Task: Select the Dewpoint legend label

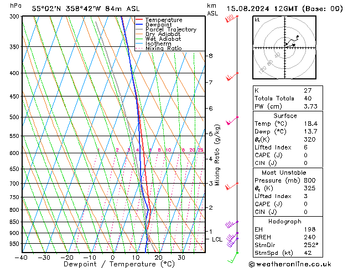Action: 158,25
